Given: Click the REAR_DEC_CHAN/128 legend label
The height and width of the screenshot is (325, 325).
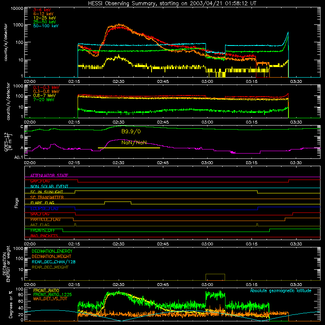Looking at the screenshot, I should coord(54,262).
